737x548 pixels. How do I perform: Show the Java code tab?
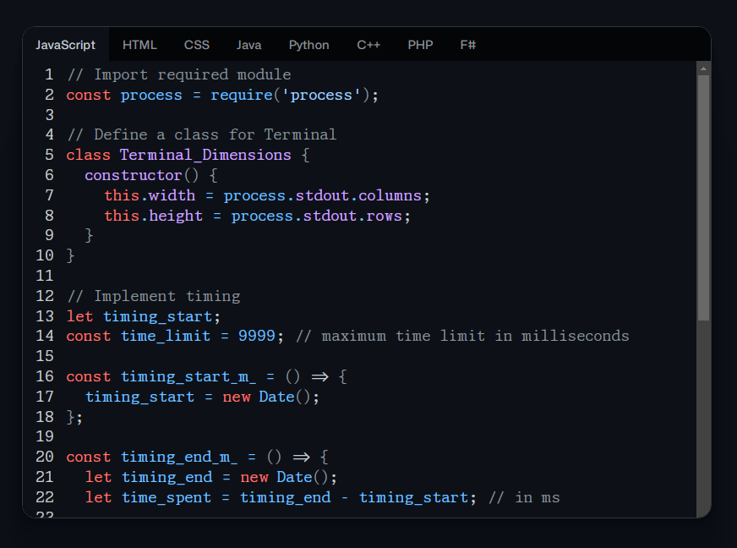coord(248,45)
